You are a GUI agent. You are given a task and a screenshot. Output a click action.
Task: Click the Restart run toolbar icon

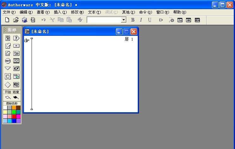click(161, 20)
